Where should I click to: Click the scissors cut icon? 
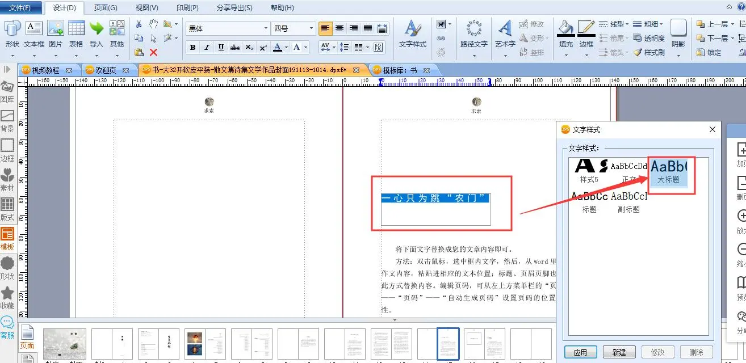click(139, 24)
